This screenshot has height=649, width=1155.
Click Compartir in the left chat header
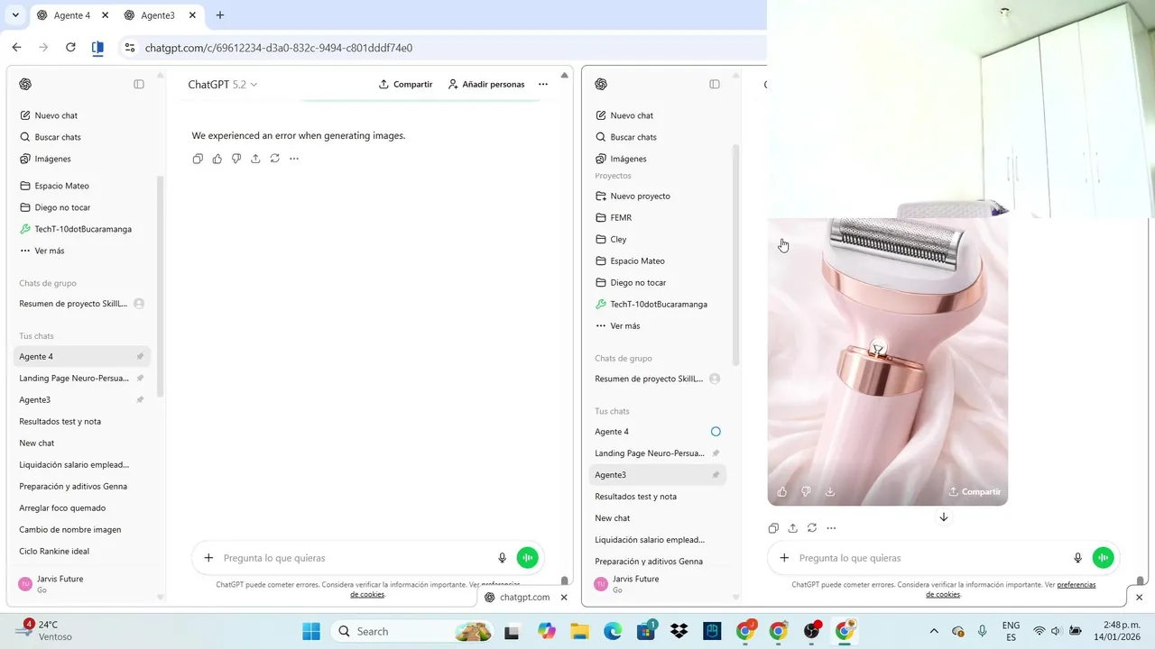pos(406,84)
